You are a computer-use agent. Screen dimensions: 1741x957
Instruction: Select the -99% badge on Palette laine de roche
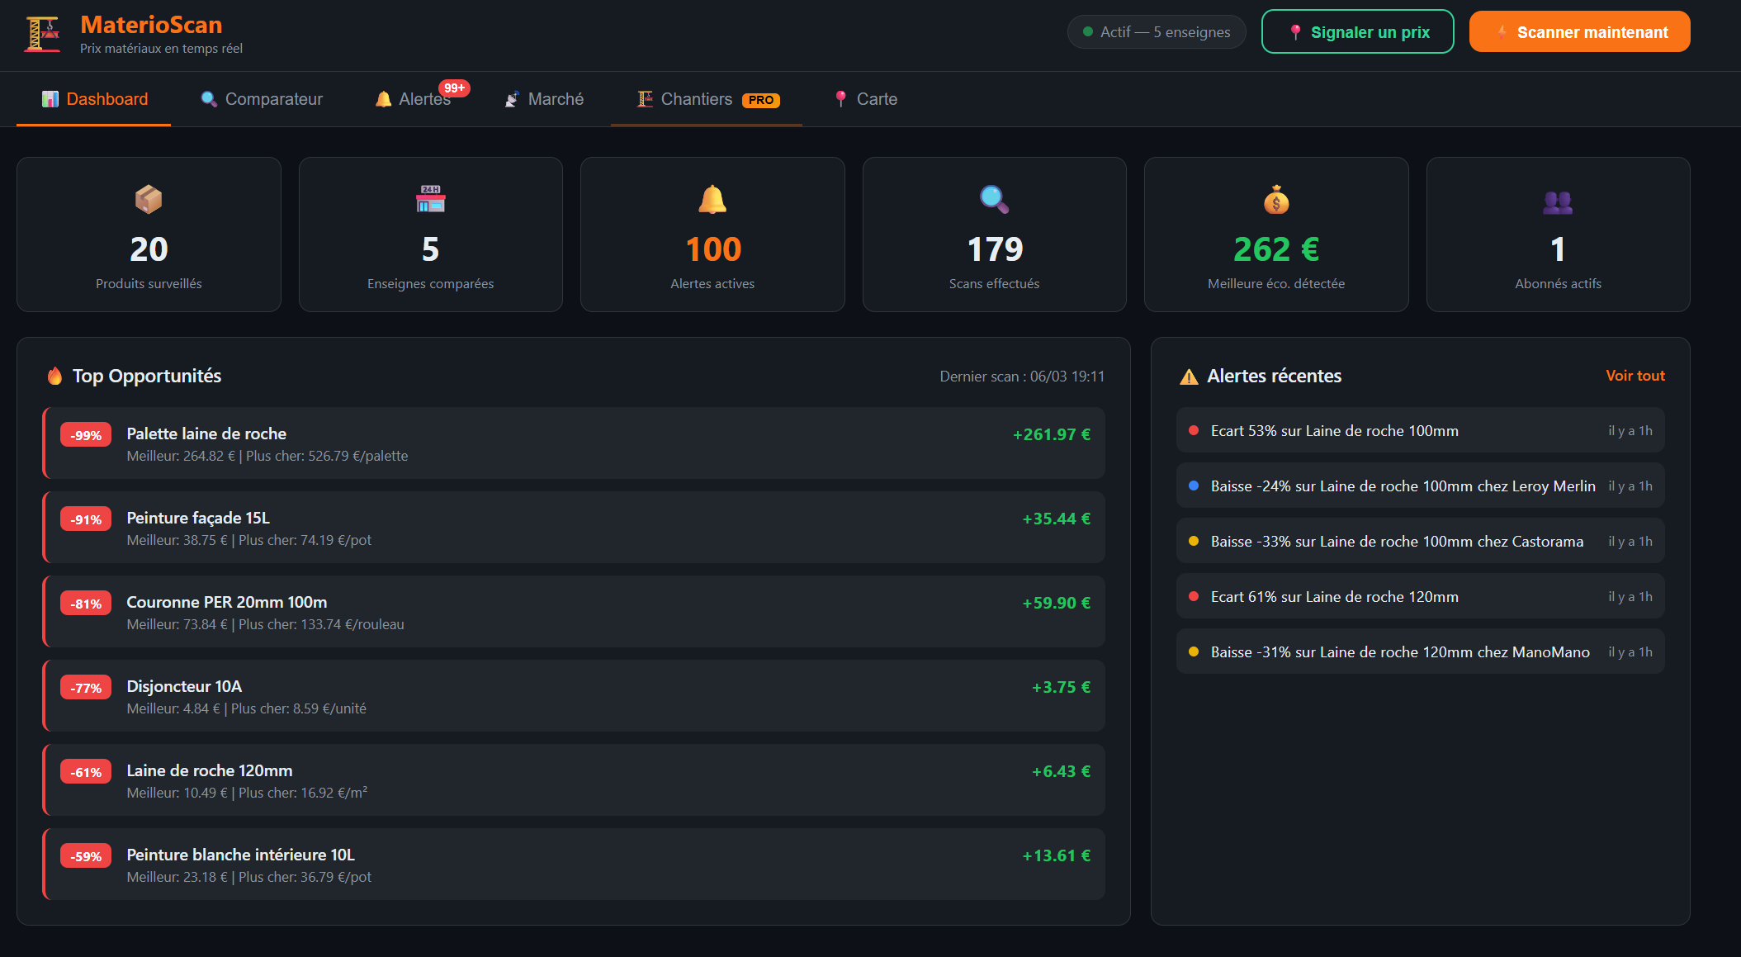coord(85,433)
